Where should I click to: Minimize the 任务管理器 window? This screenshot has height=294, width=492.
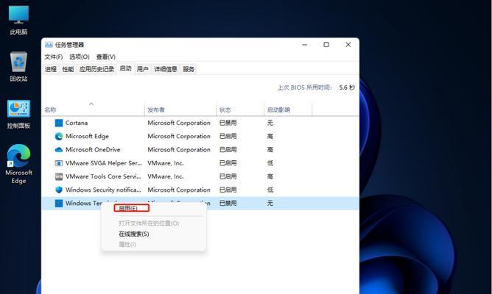tap(304, 45)
